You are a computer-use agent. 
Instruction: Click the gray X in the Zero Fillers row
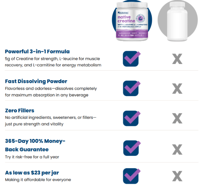[x=177, y=118]
